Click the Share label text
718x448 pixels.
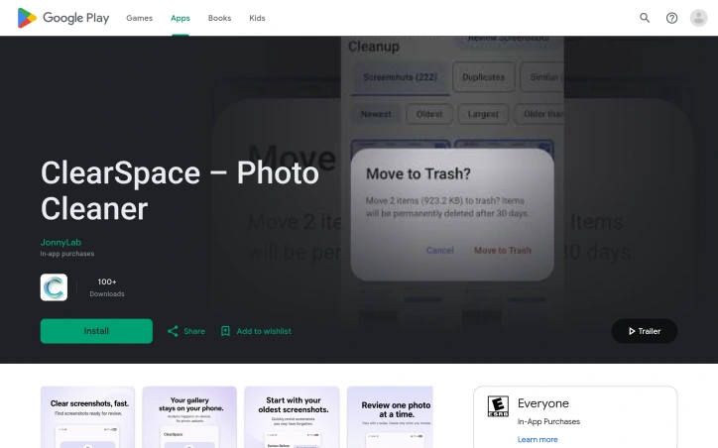194,331
